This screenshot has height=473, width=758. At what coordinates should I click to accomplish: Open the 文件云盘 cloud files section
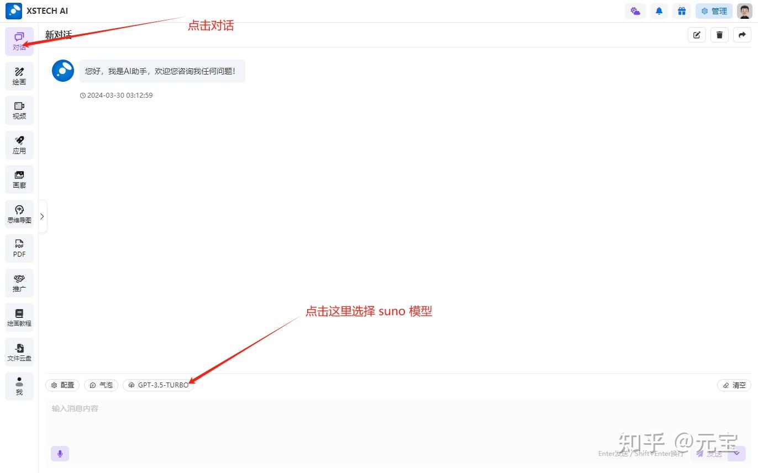[19, 352]
